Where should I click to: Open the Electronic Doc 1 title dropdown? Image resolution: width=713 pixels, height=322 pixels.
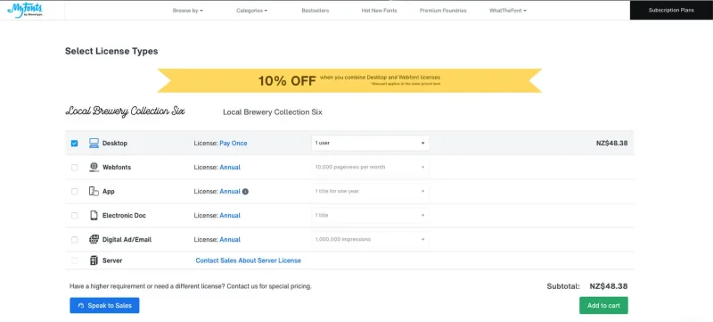coord(370,215)
